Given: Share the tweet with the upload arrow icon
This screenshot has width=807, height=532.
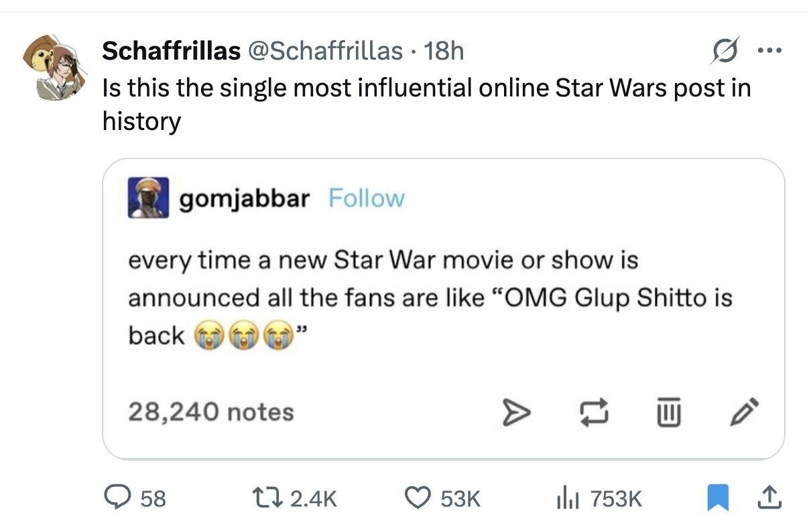Looking at the screenshot, I should [769, 498].
